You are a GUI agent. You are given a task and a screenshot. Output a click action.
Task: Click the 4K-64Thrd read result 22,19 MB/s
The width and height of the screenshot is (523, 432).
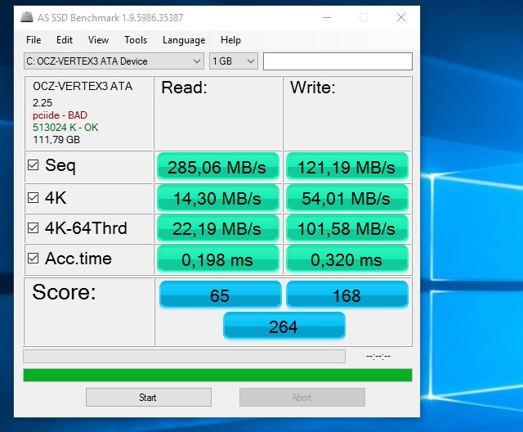tap(218, 229)
